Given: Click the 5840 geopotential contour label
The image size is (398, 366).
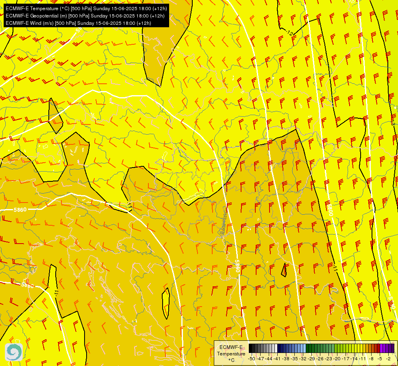Looking at the screenshot, I should 237,266.
